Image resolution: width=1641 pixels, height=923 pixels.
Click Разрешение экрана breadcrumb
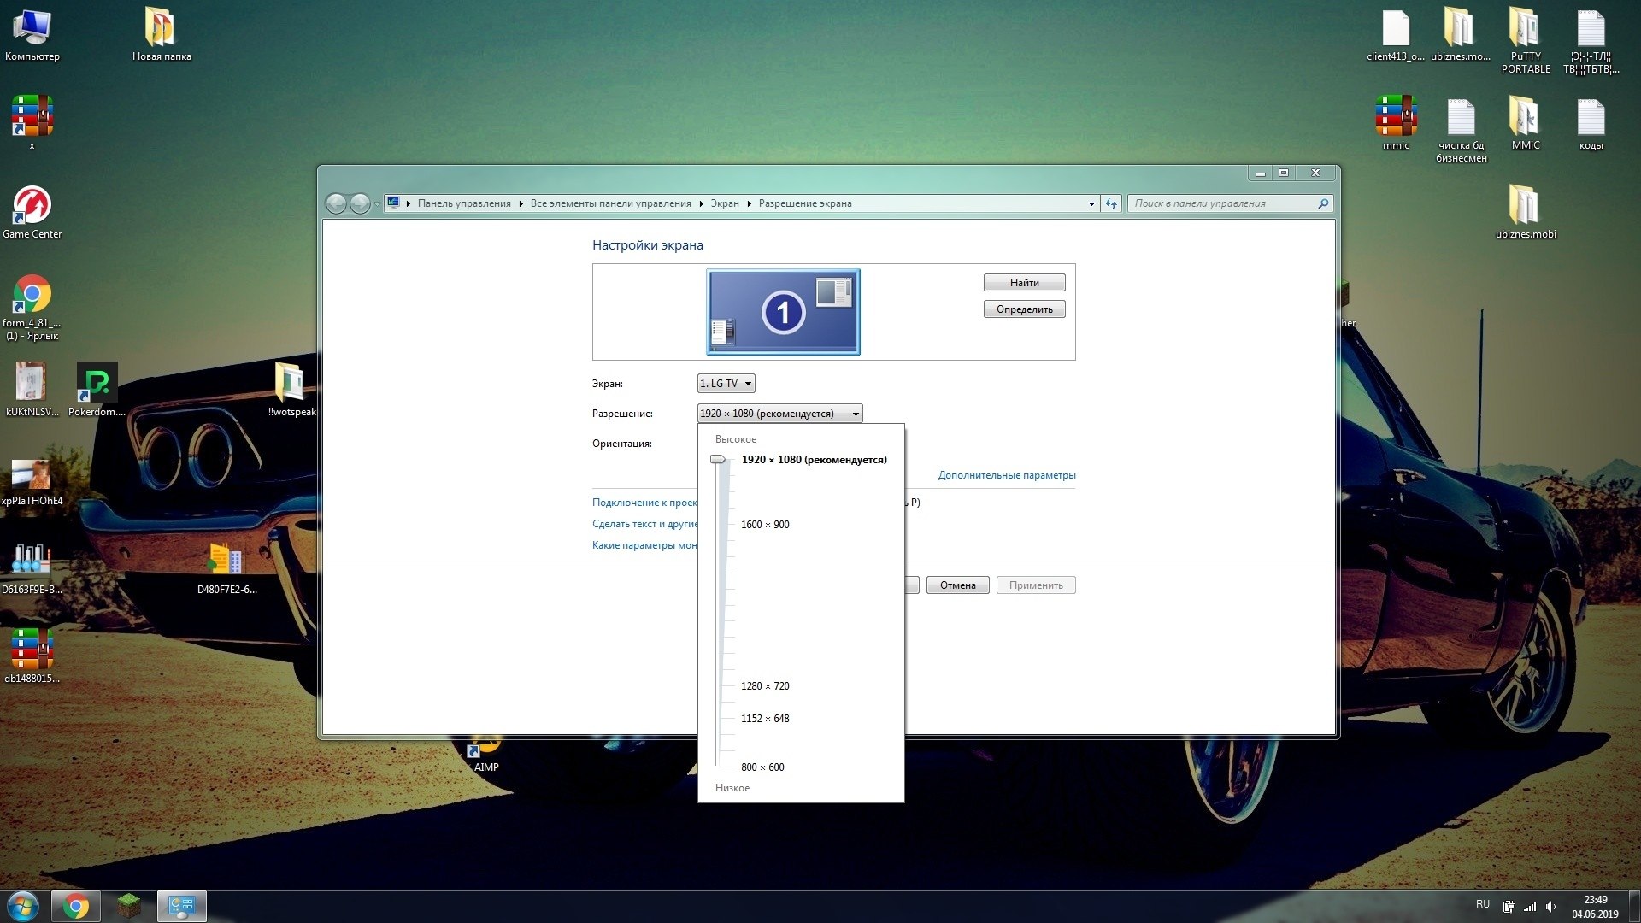[805, 203]
